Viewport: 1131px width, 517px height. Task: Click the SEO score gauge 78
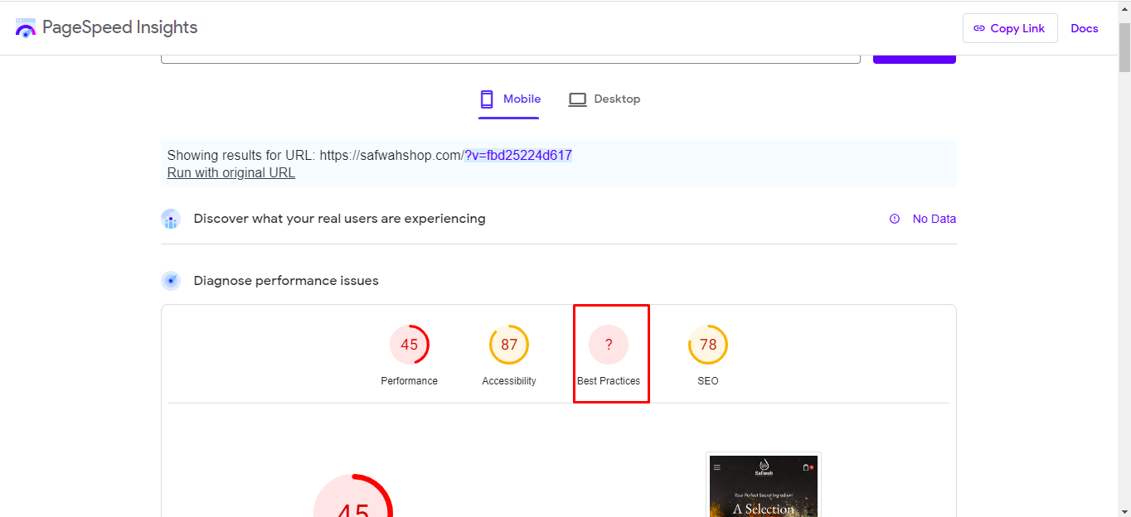[708, 345]
